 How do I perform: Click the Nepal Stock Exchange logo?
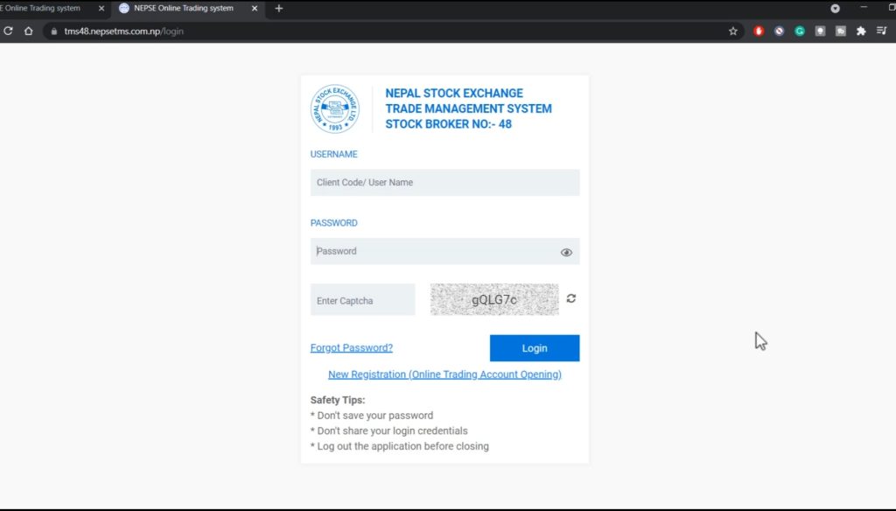coord(335,109)
